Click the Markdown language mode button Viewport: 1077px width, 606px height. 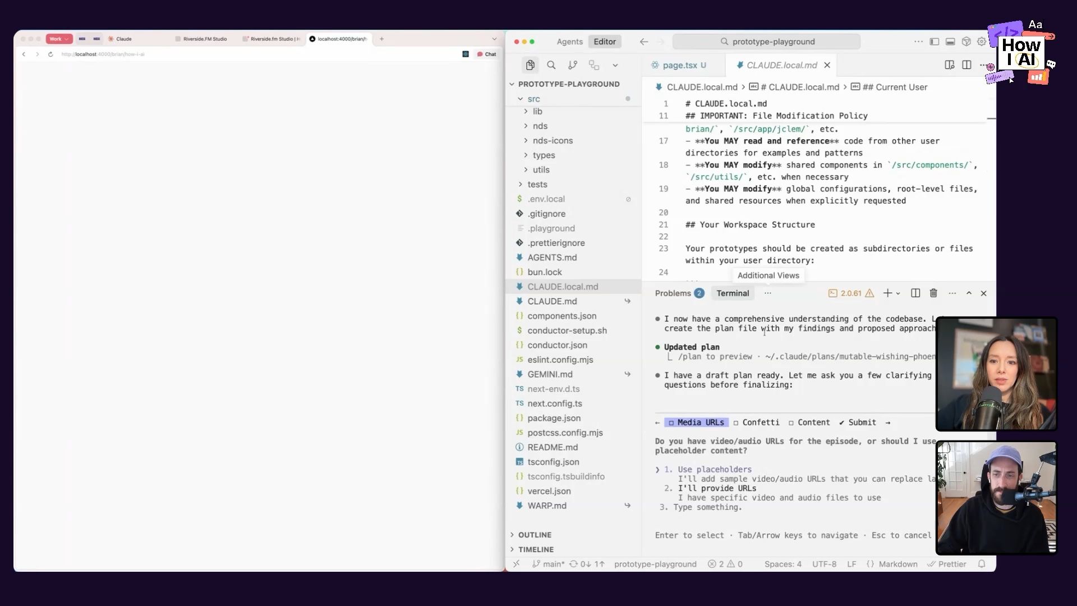[897, 564]
